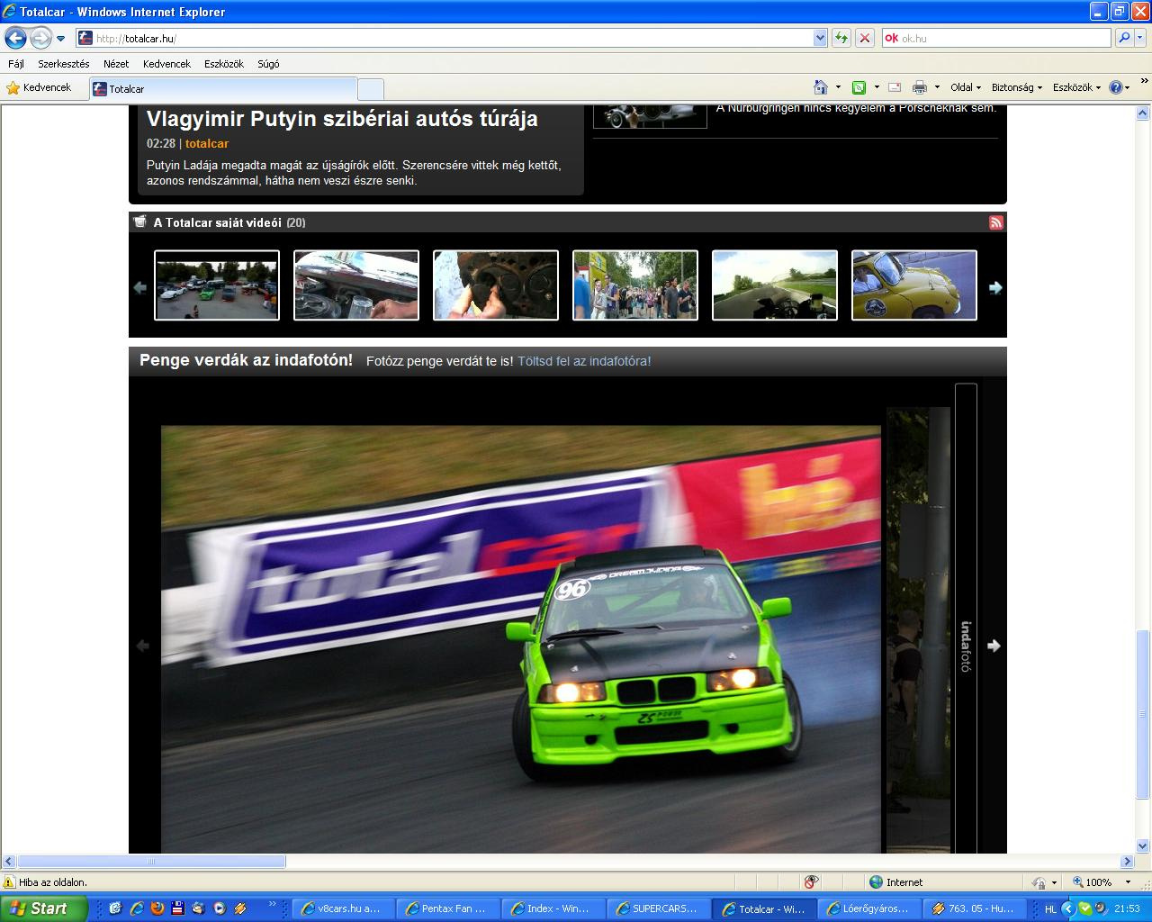Open the Eszközök menu in the menu bar

pyautogui.click(x=224, y=64)
